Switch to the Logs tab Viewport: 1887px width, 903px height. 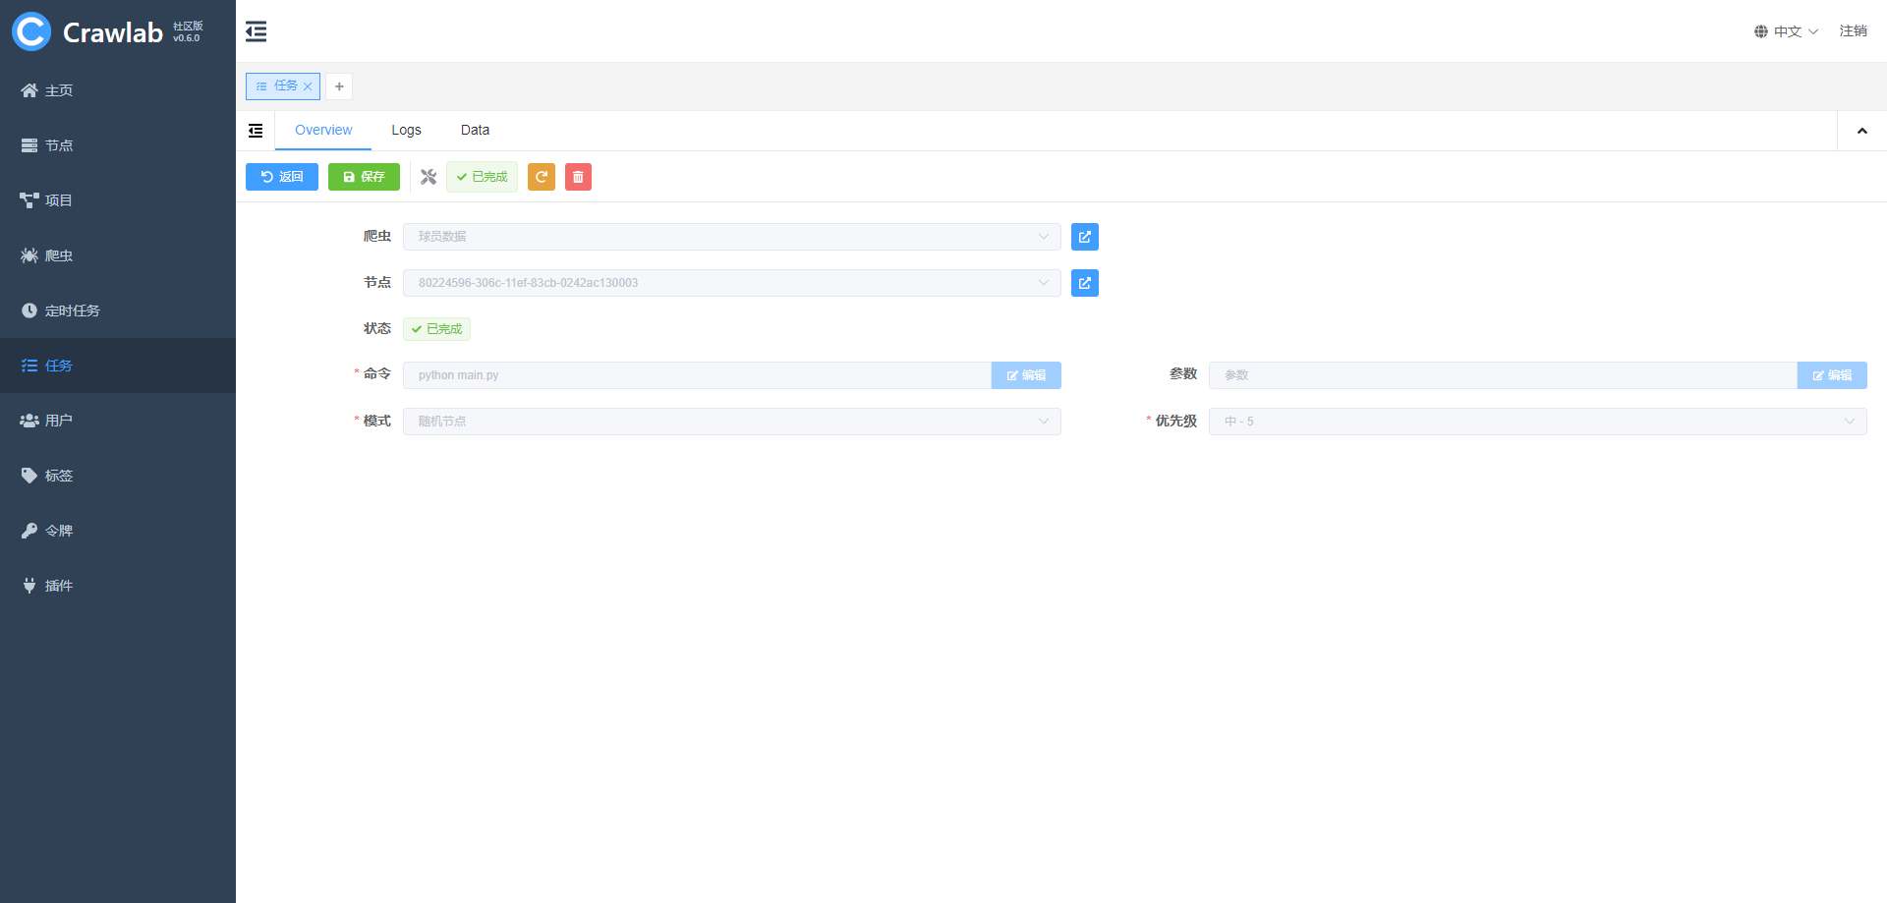click(406, 131)
